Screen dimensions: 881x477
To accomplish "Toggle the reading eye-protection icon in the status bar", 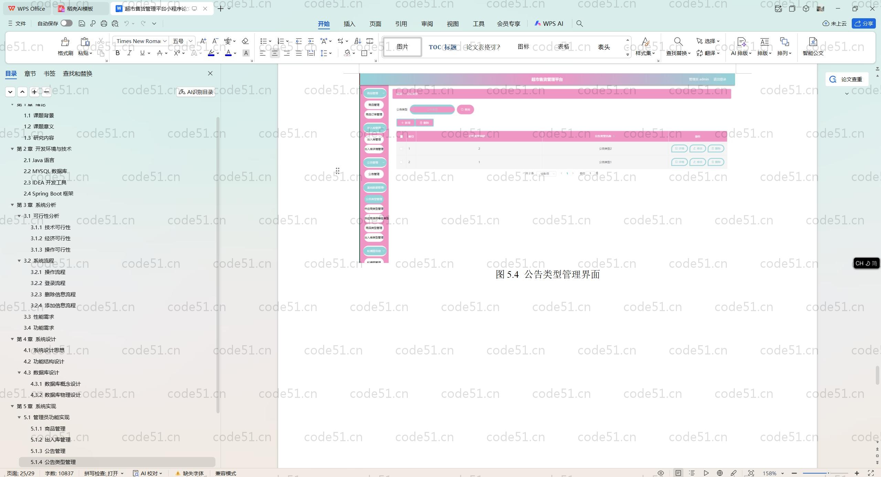I will point(661,473).
